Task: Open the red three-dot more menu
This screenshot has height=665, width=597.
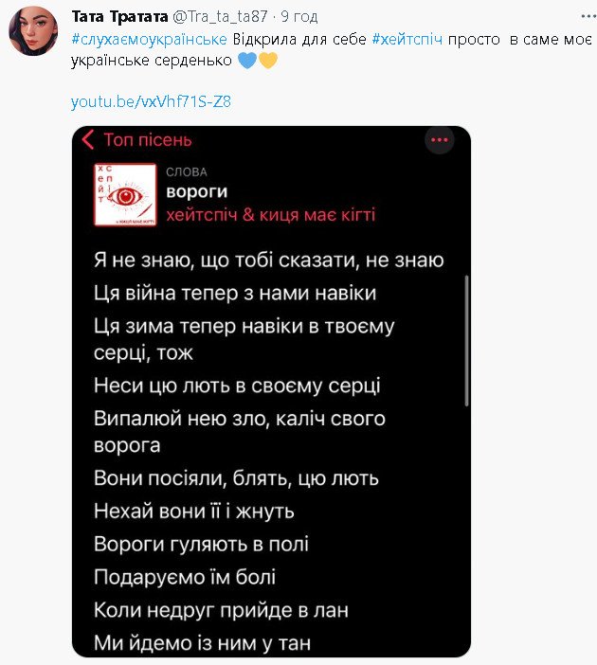Action: [x=438, y=140]
